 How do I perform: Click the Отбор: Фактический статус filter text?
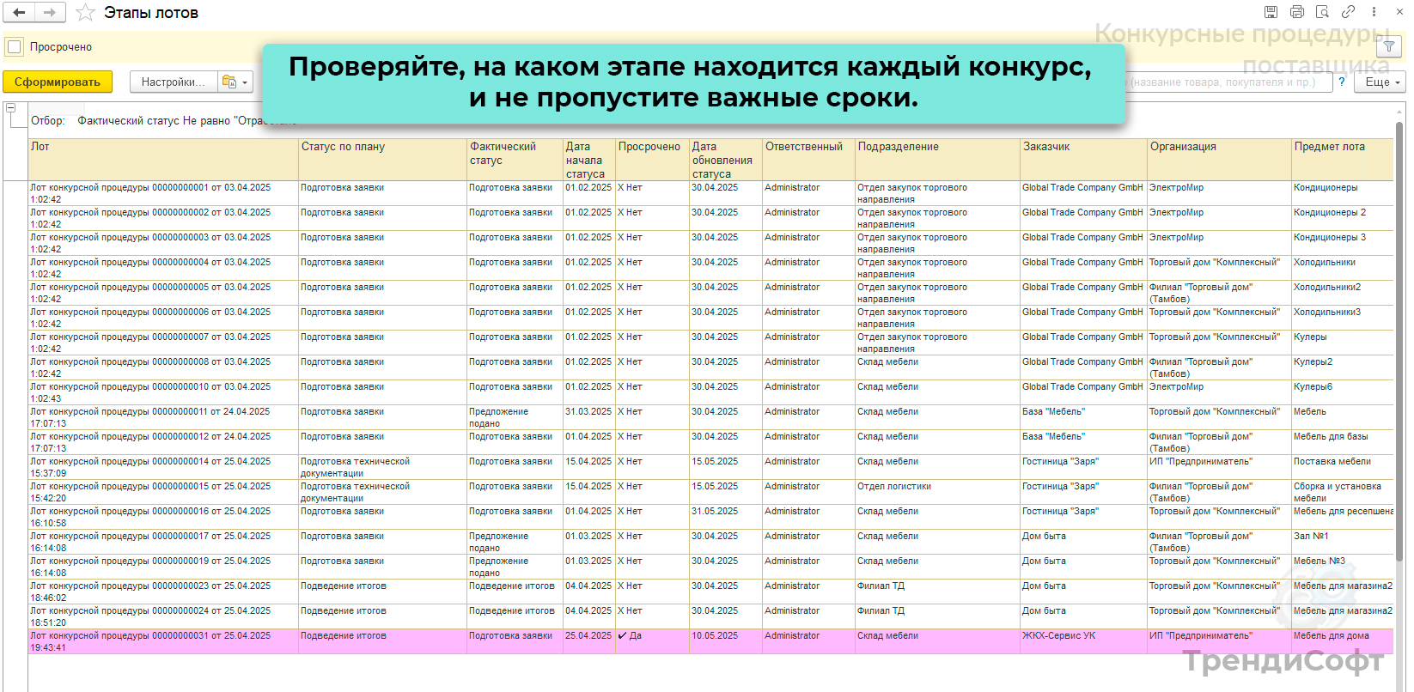click(x=163, y=121)
